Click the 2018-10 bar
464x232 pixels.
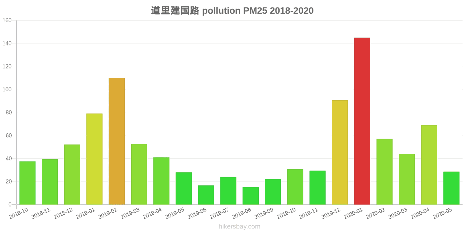pyautogui.click(x=28, y=183)
